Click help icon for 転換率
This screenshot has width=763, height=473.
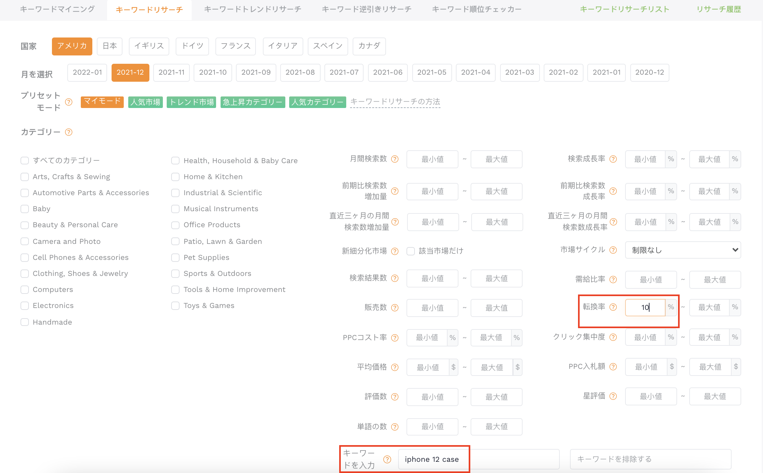coord(613,307)
